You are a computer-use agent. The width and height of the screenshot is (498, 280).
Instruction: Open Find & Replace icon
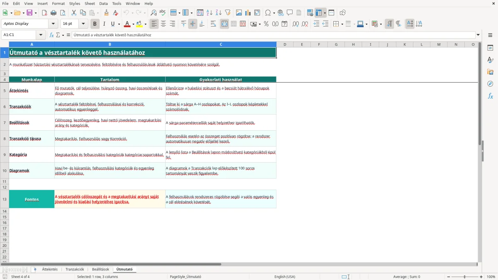[154, 13]
